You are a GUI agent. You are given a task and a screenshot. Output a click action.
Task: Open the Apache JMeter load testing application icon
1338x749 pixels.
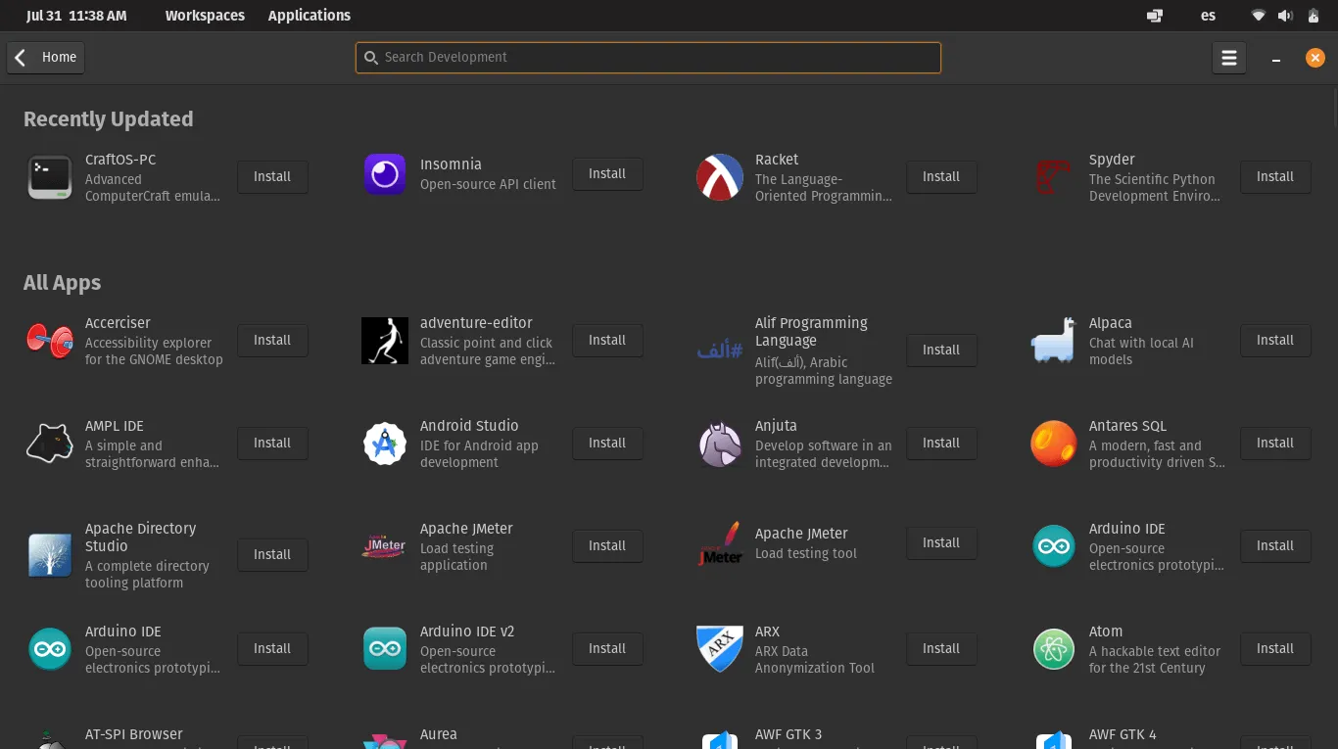(384, 546)
